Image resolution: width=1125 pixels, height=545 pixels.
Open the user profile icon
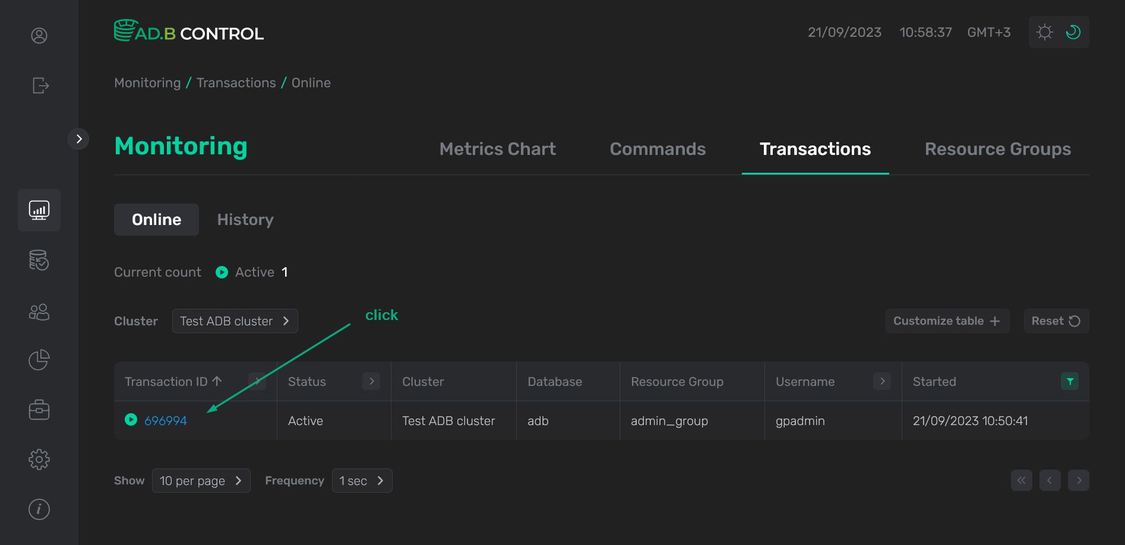(39, 36)
